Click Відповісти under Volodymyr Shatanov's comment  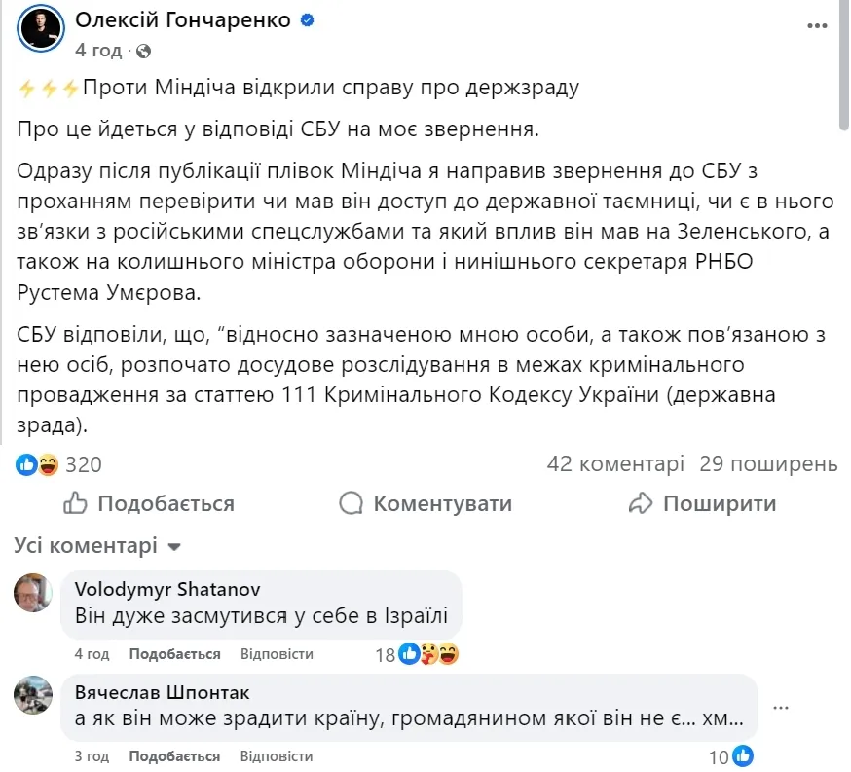[x=277, y=654]
